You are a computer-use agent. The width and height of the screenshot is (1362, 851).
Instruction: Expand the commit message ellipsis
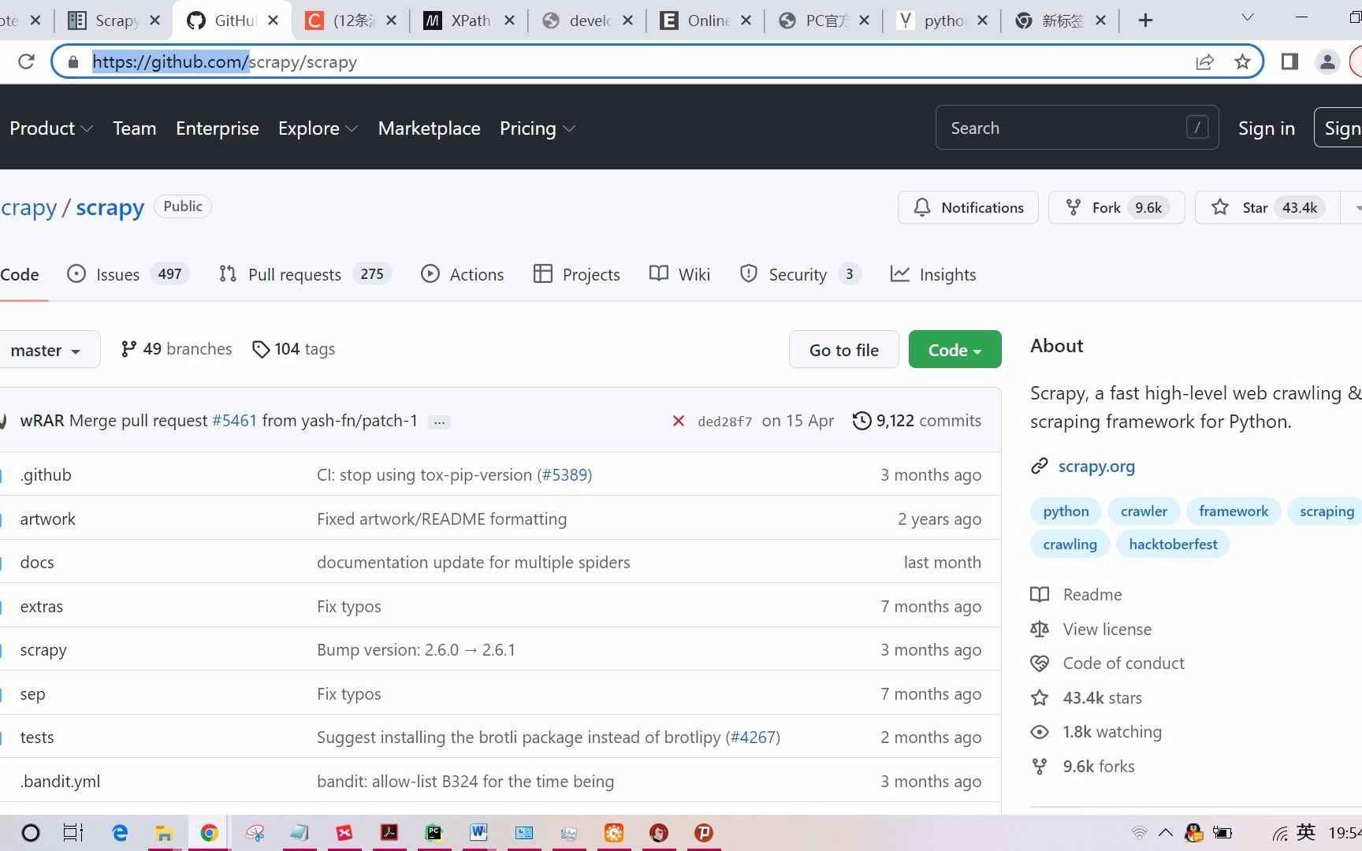click(440, 422)
